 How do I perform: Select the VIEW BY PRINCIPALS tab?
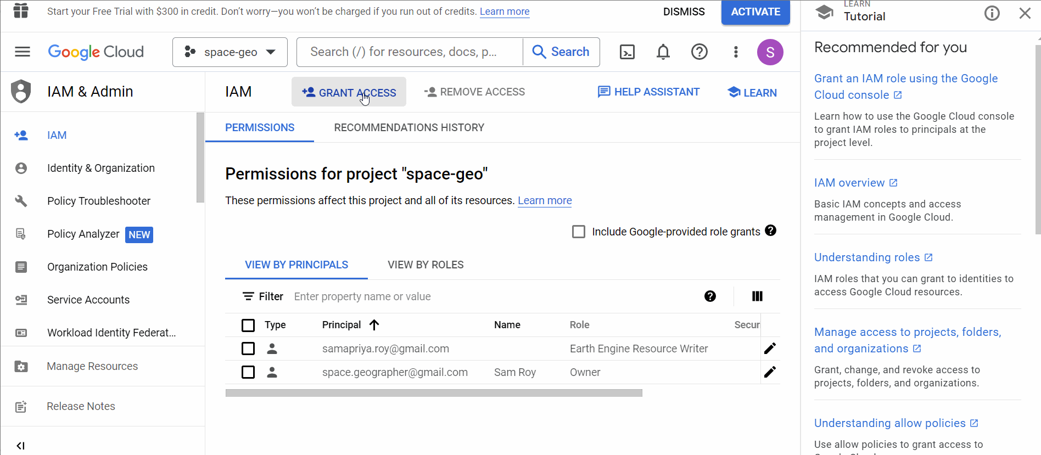296,265
